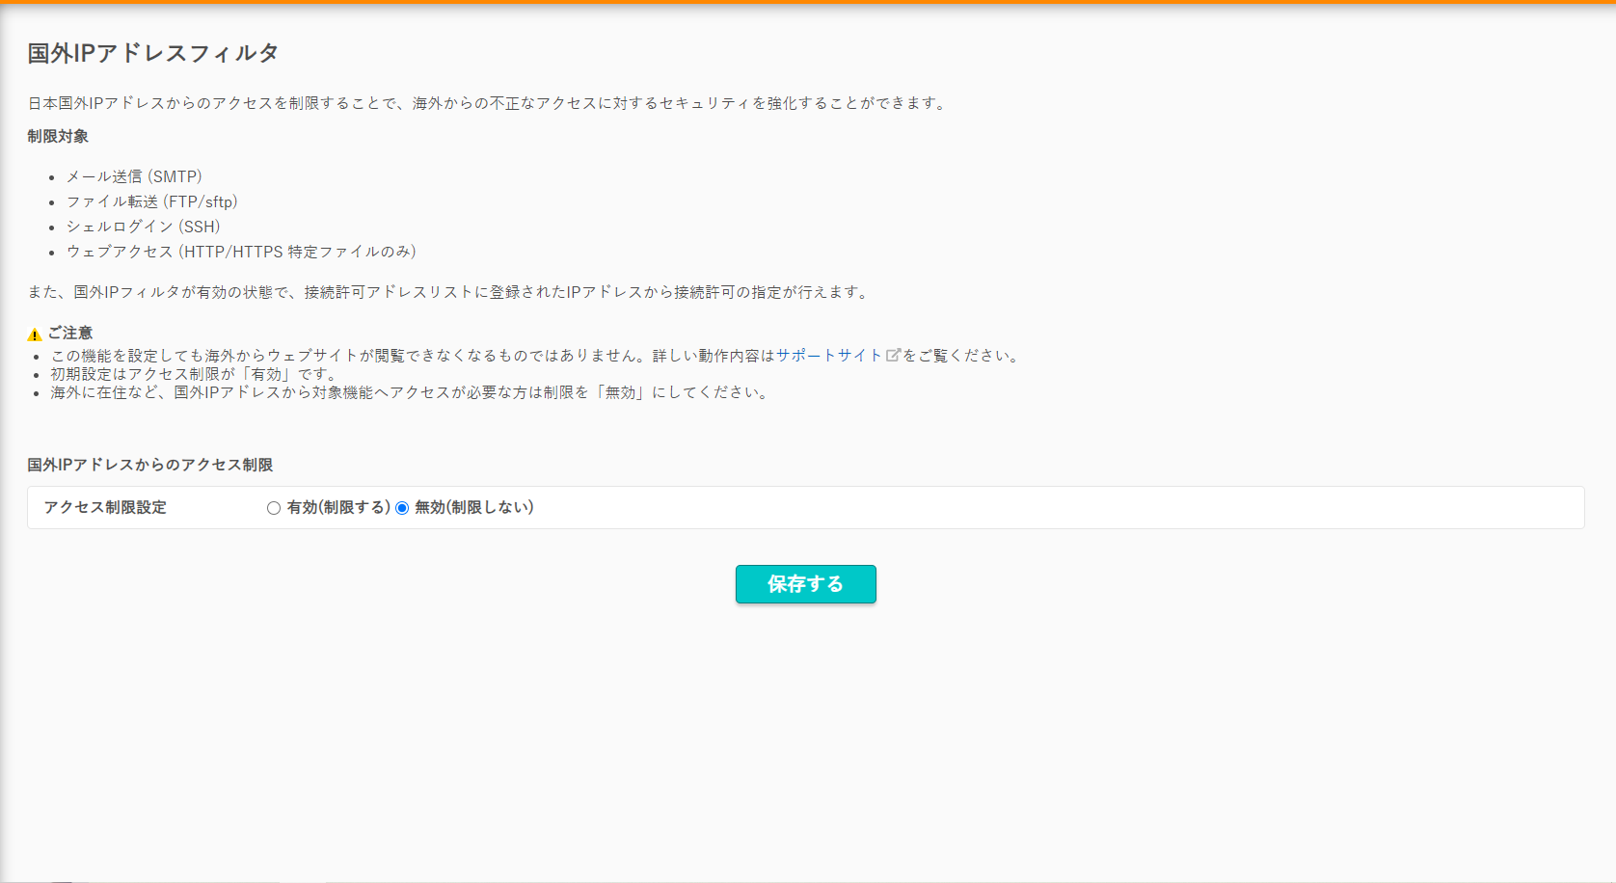Click the 国外IPアドレスからのアクセス制限 section heading
The image size is (1616, 883).
coord(149,465)
